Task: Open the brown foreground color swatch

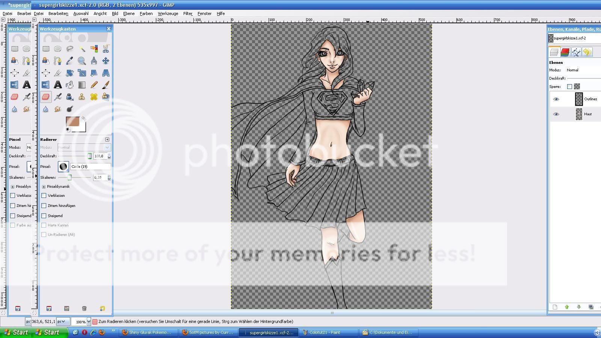Action: pyautogui.click(x=72, y=122)
